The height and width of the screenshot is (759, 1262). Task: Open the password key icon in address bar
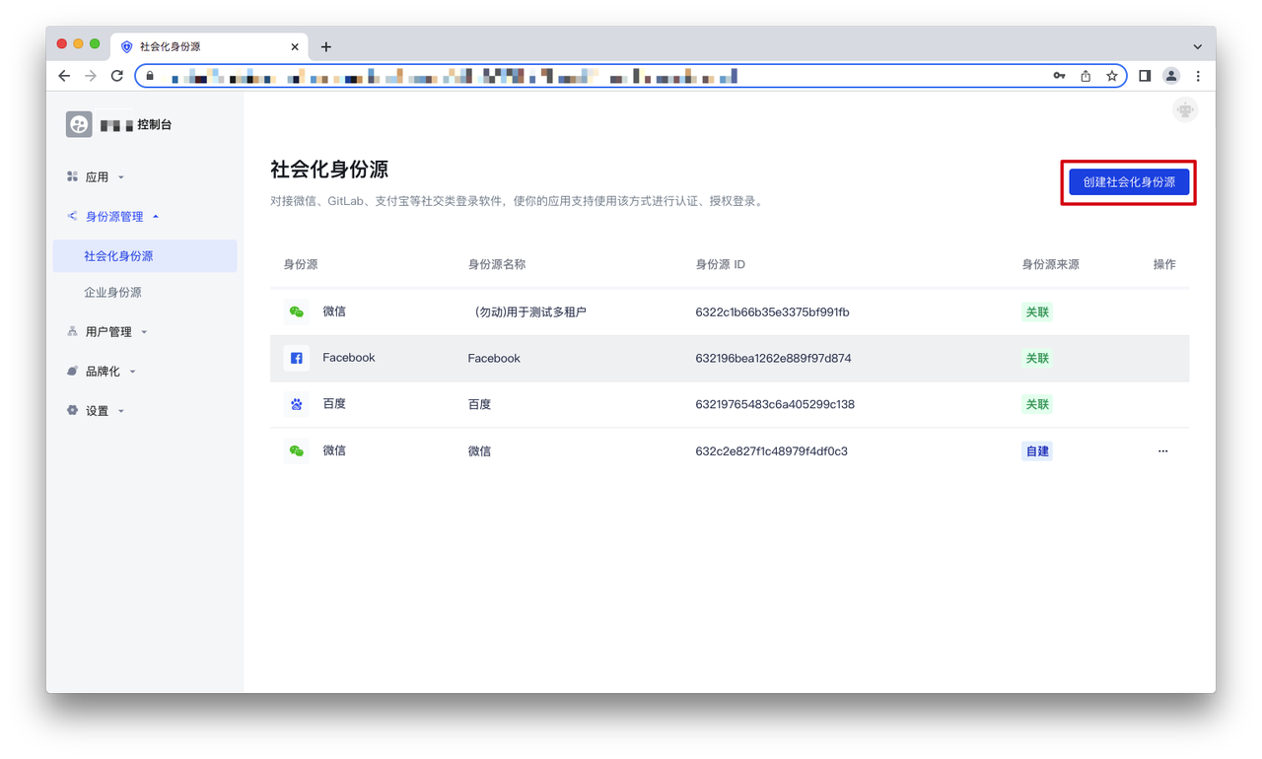click(1059, 76)
